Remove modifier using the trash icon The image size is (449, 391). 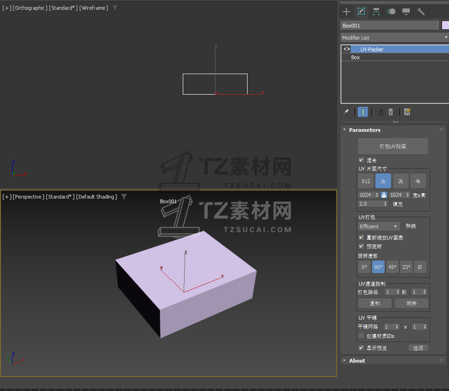click(x=391, y=112)
